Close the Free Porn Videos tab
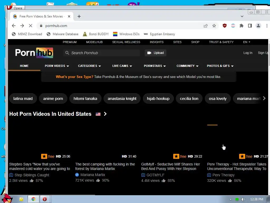 click(69, 16)
